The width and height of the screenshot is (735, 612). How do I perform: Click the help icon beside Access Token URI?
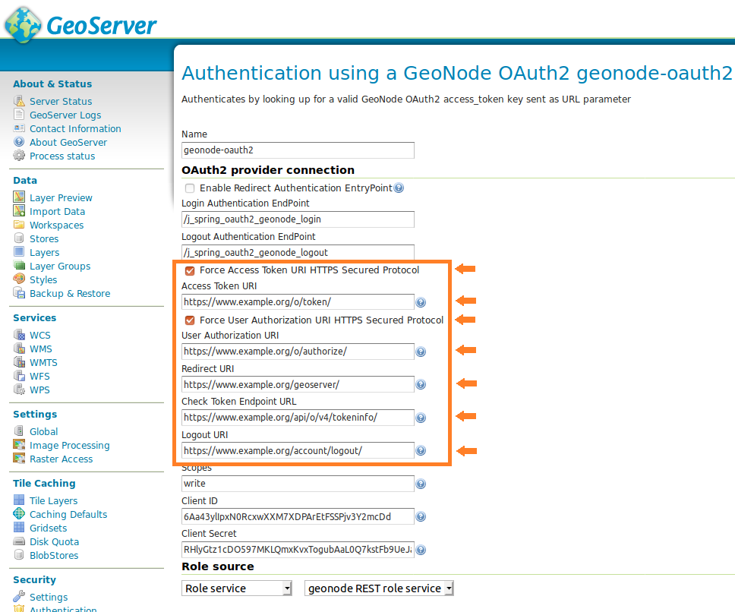coord(421,302)
